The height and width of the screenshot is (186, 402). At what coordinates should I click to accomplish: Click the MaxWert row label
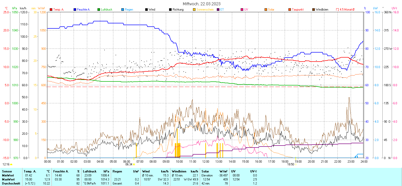tap(8, 179)
